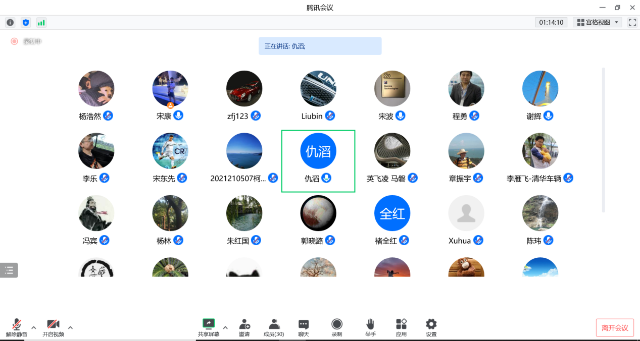The image size is (640, 341).
Task: Open the Apps (应用) icon
Action: (401, 327)
